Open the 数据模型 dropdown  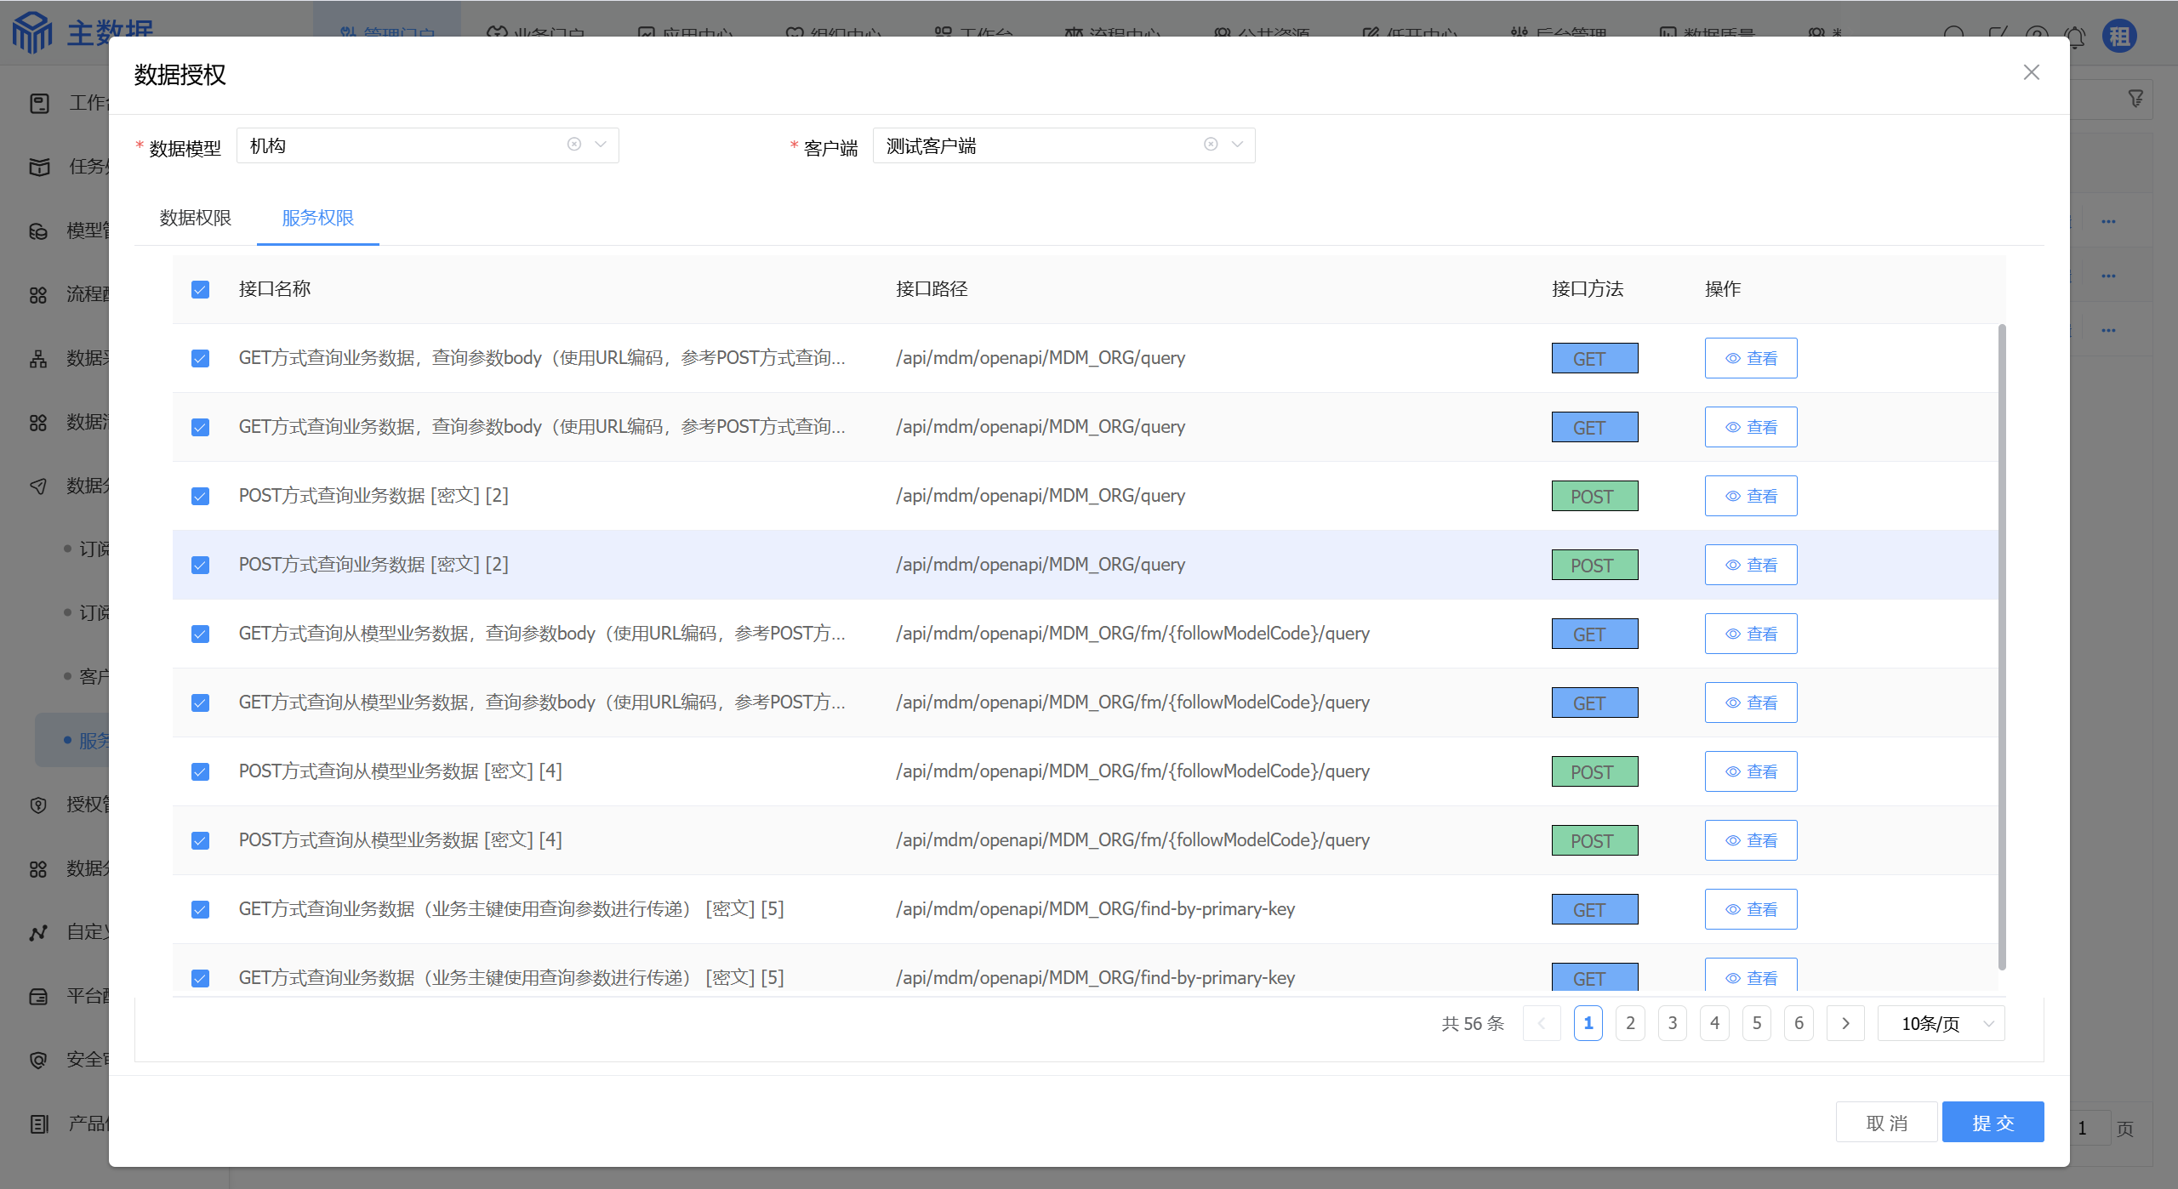(601, 145)
